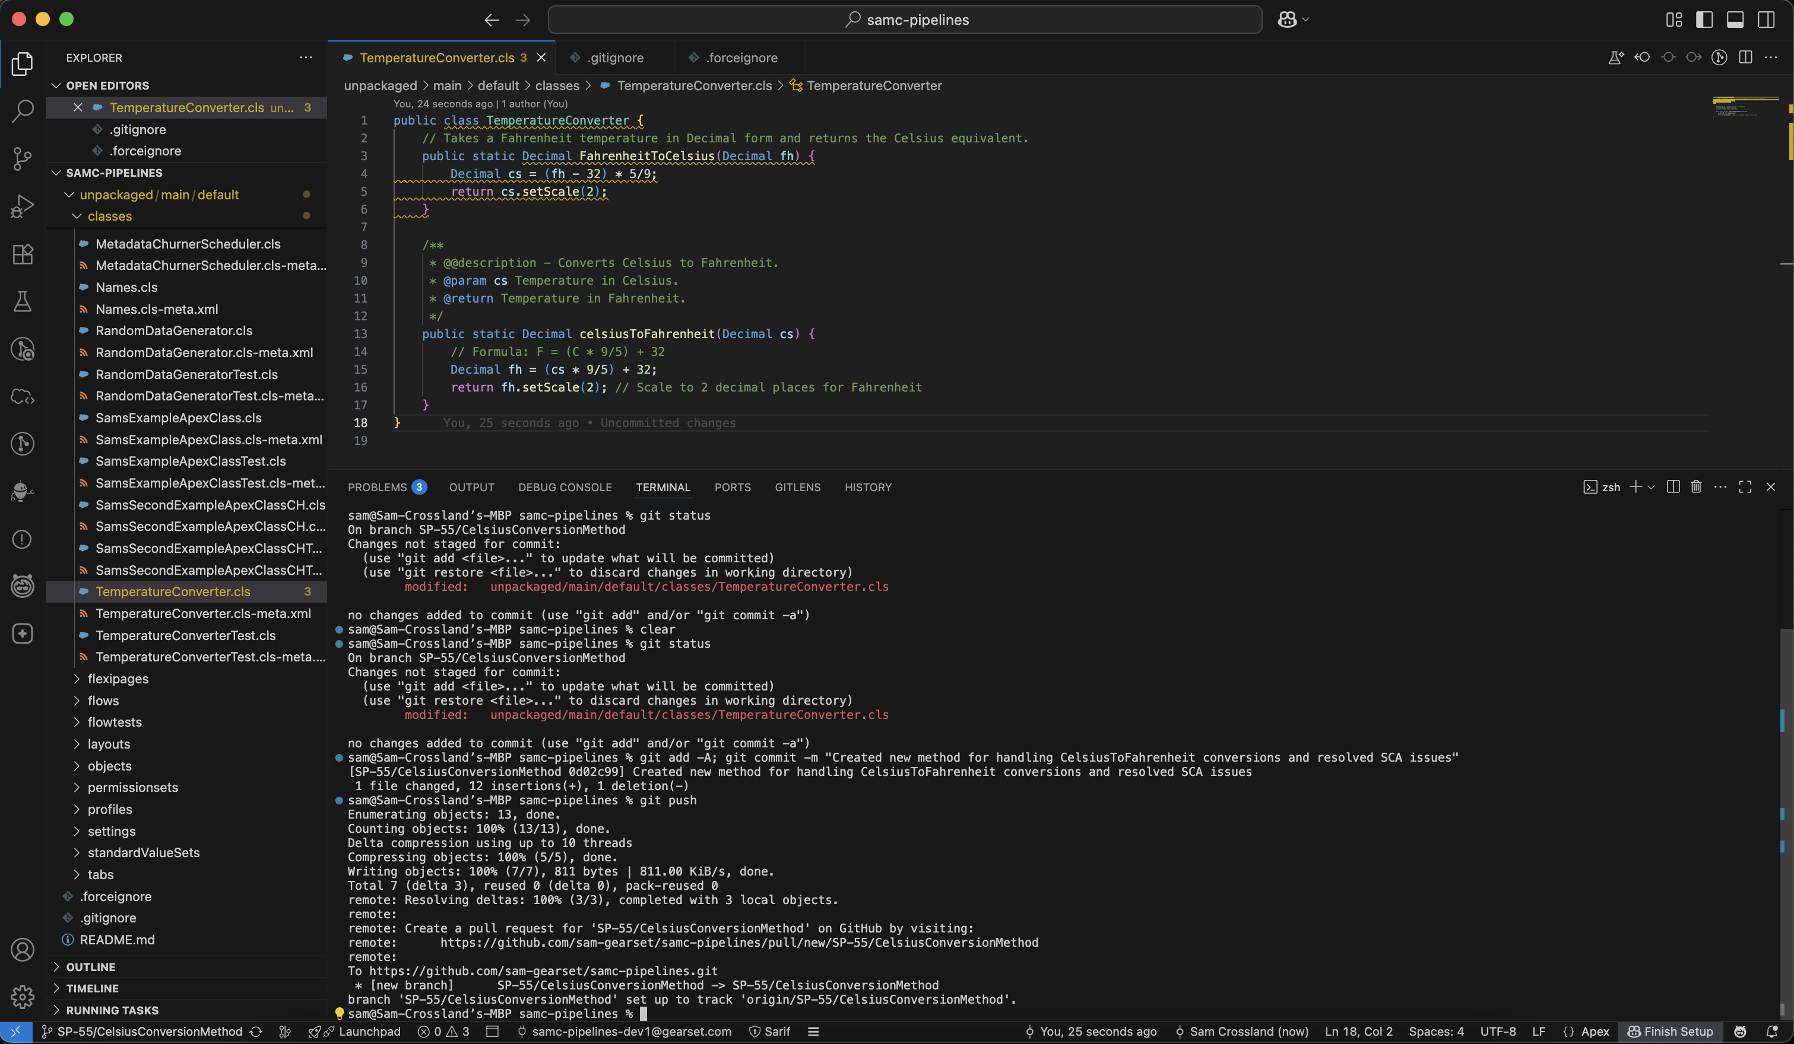Open the Search view
The height and width of the screenshot is (1044, 1794).
click(x=22, y=112)
